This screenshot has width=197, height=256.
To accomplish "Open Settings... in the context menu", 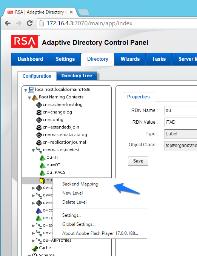I will [72, 215].
